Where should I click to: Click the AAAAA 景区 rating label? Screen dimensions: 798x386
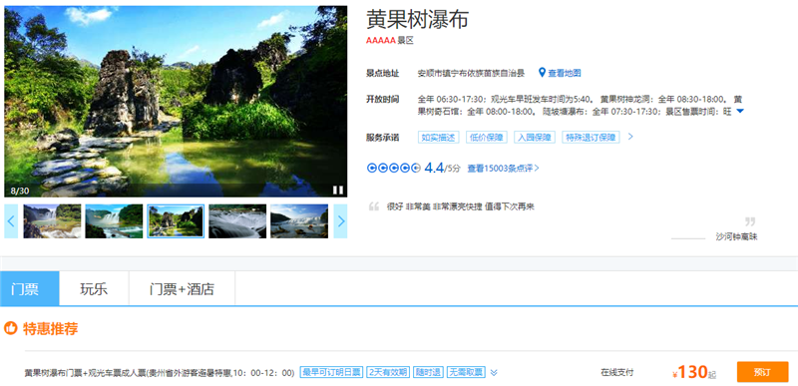point(390,41)
